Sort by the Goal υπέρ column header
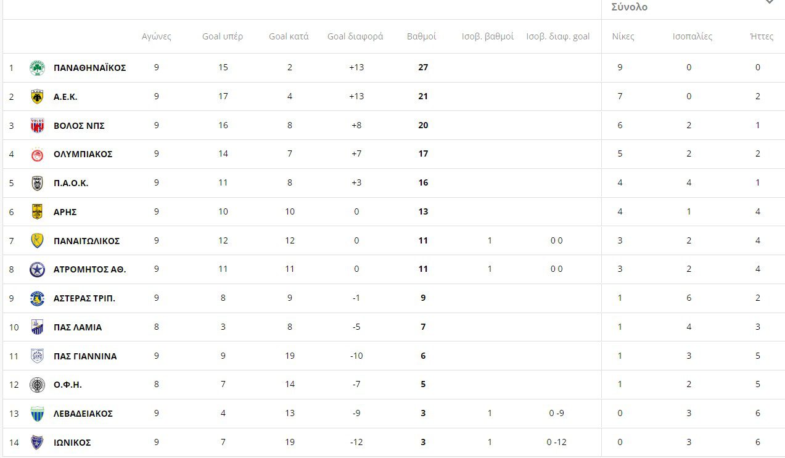The width and height of the screenshot is (785, 458). [x=223, y=36]
